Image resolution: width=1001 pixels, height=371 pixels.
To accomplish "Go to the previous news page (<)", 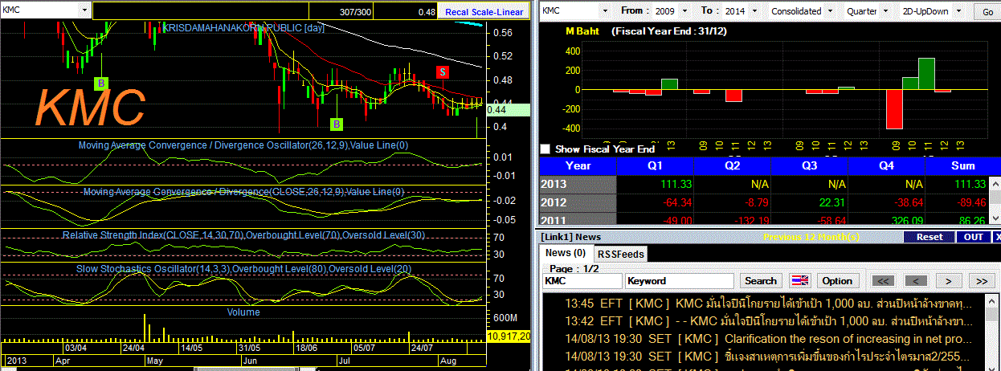I will point(915,281).
